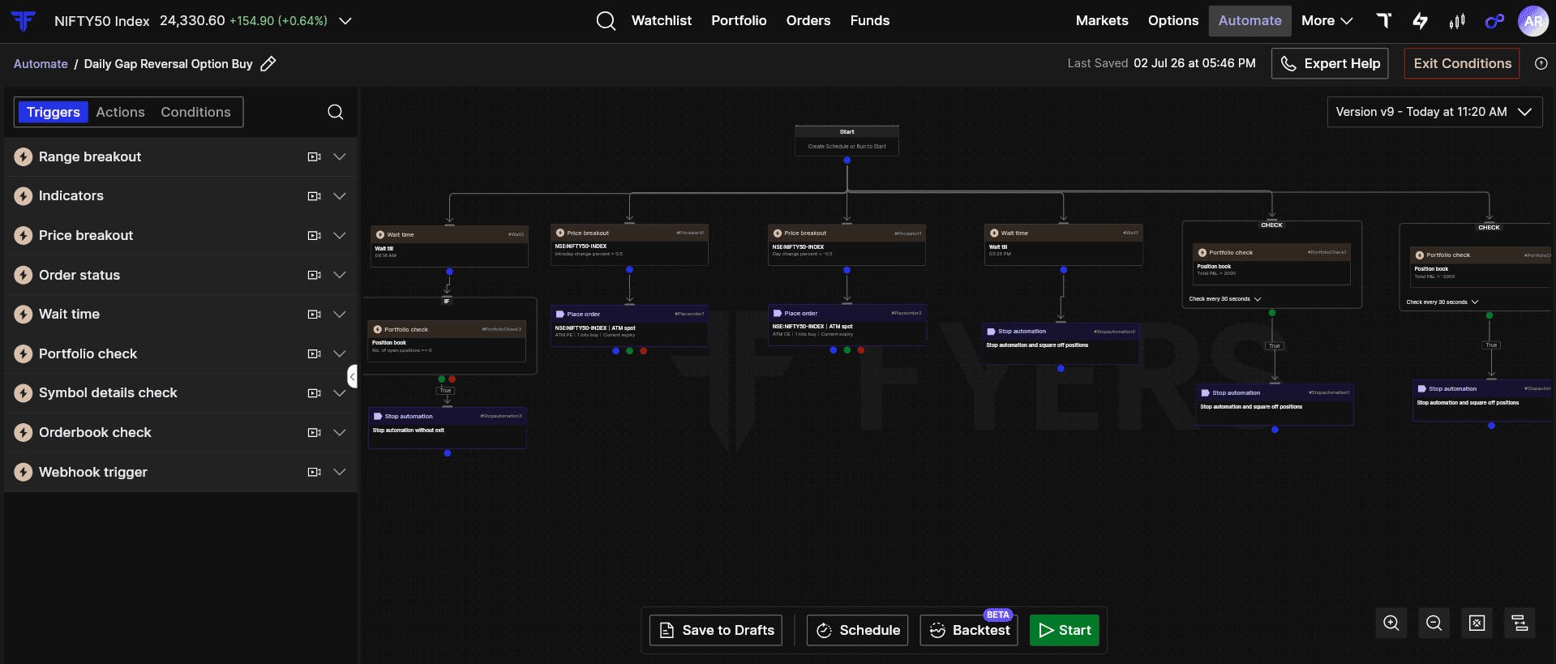Switch to the Conditions tab
The width and height of the screenshot is (1556, 664).
pyautogui.click(x=195, y=112)
